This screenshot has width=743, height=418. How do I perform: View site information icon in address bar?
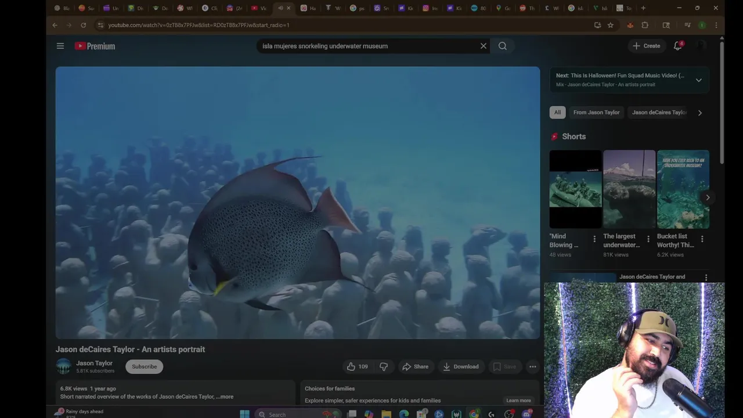pyautogui.click(x=100, y=25)
